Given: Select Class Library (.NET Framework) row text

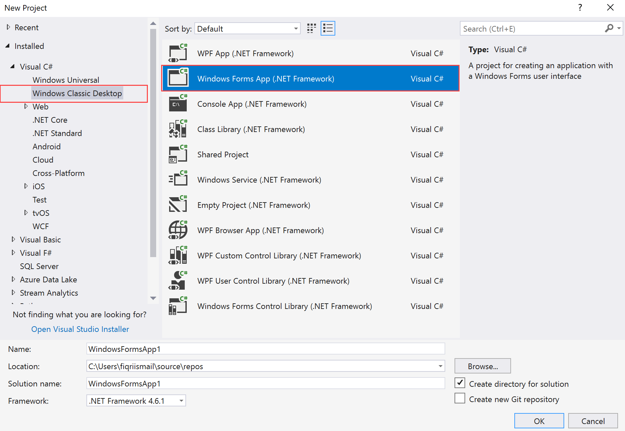Looking at the screenshot, I should [x=251, y=129].
